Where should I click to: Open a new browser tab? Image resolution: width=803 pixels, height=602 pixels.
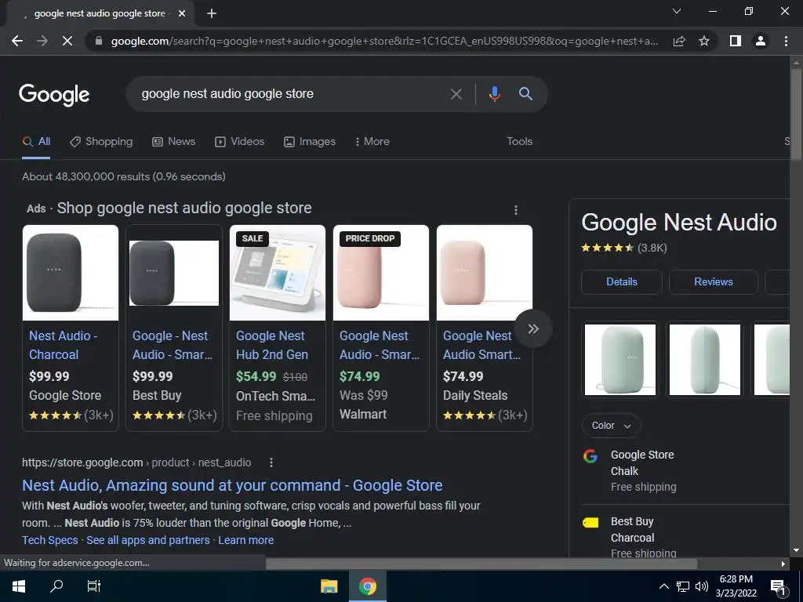(x=212, y=13)
